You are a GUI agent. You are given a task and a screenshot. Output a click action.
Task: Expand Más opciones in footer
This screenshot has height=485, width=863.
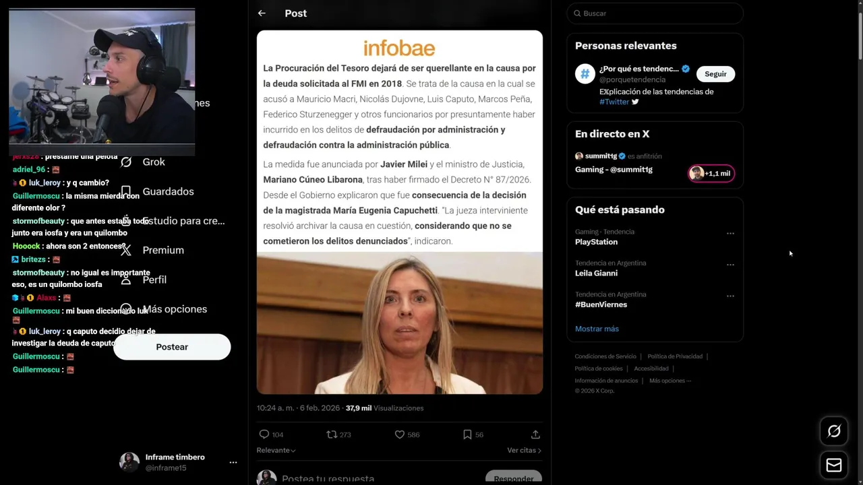pos(670,381)
